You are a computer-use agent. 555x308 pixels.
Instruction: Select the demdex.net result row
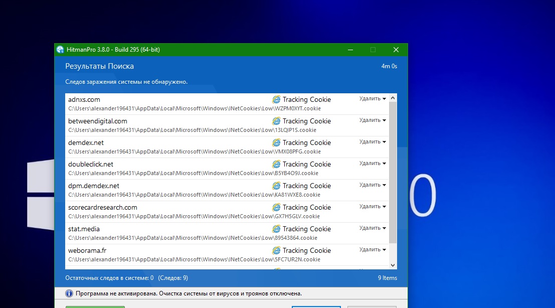pyautogui.click(x=227, y=147)
